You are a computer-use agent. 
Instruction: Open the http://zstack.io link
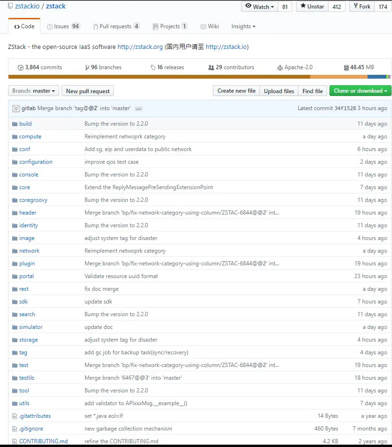[x=227, y=47]
